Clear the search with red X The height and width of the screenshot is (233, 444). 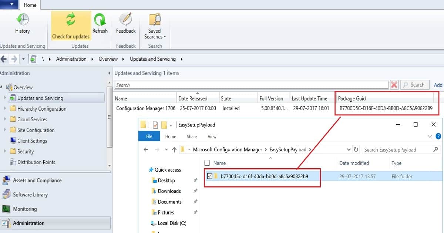(394, 85)
